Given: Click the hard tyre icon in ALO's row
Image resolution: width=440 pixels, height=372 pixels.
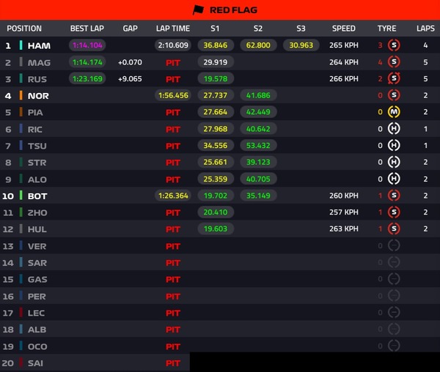Looking at the screenshot, I should tap(394, 179).
